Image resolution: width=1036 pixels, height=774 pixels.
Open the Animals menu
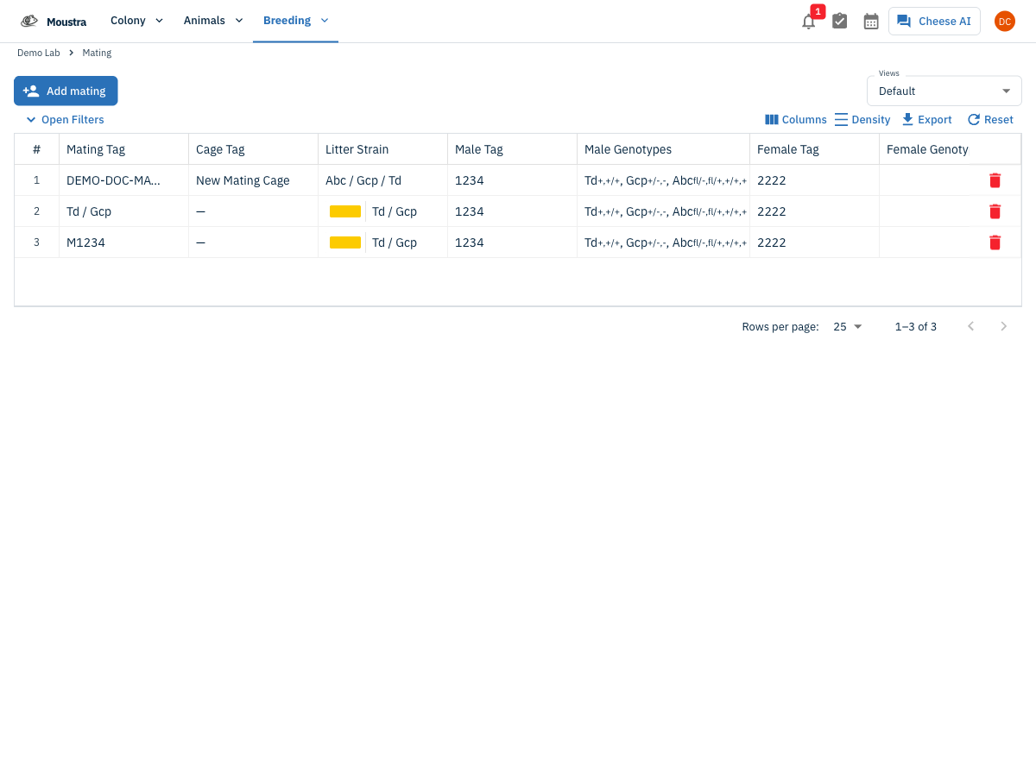coord(213,21)
